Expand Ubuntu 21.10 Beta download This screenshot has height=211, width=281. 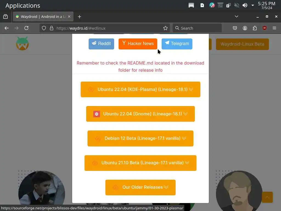click(x=140, y=163)
